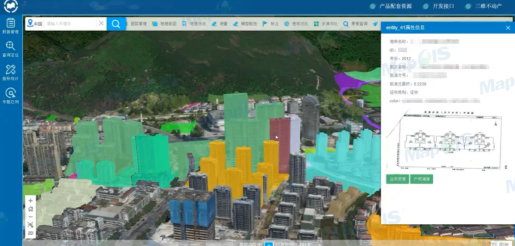Screen dimensions: 515x246
Task: Toggle the 2D view mode button
Action: 30,233
